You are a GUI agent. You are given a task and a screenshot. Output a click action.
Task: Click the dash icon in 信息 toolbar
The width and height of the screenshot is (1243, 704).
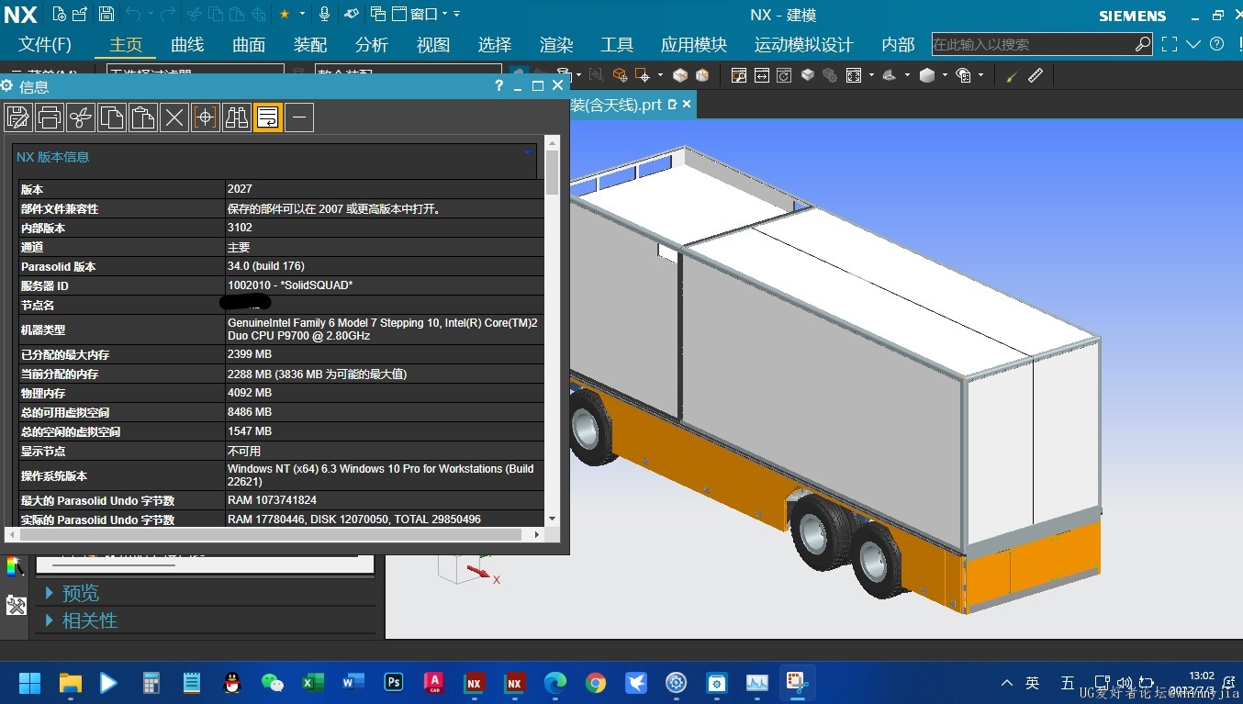coord(299,117)
